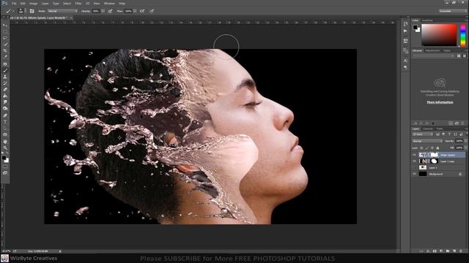Select the Gradient tool
The height and width of the screenshot is (263, 469).
5,96
